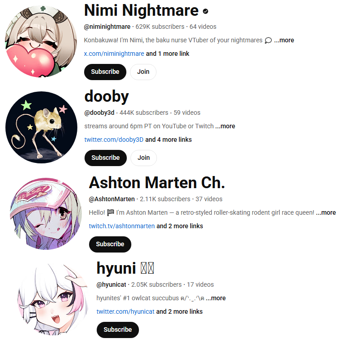The width and height of the screenshot is (340, 343).
Task: Click the verified badge beside Nimi Nightmare
Action: (206, 11)
